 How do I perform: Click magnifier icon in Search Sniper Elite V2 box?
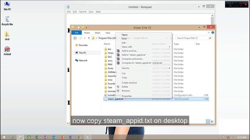pyautogui.click(x=210, y=38)
